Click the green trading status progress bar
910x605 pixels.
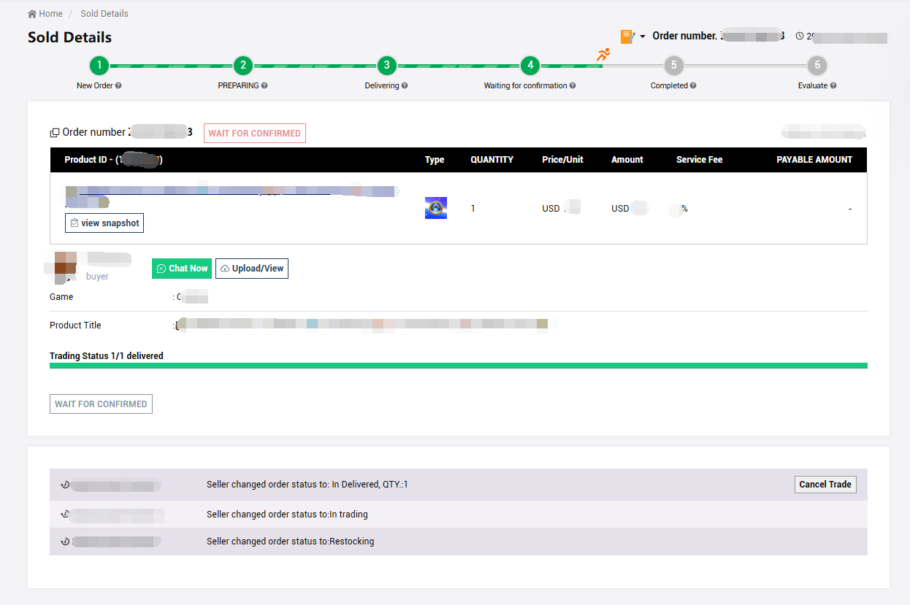point(458,366)
